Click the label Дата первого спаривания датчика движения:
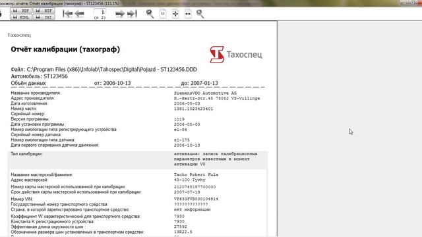 click(55, 145)
